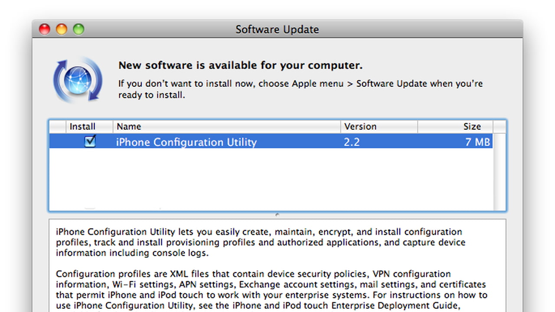Screen dimensions: 555x312
Task: Click the 7 MB size value
Action: [477, 142]
